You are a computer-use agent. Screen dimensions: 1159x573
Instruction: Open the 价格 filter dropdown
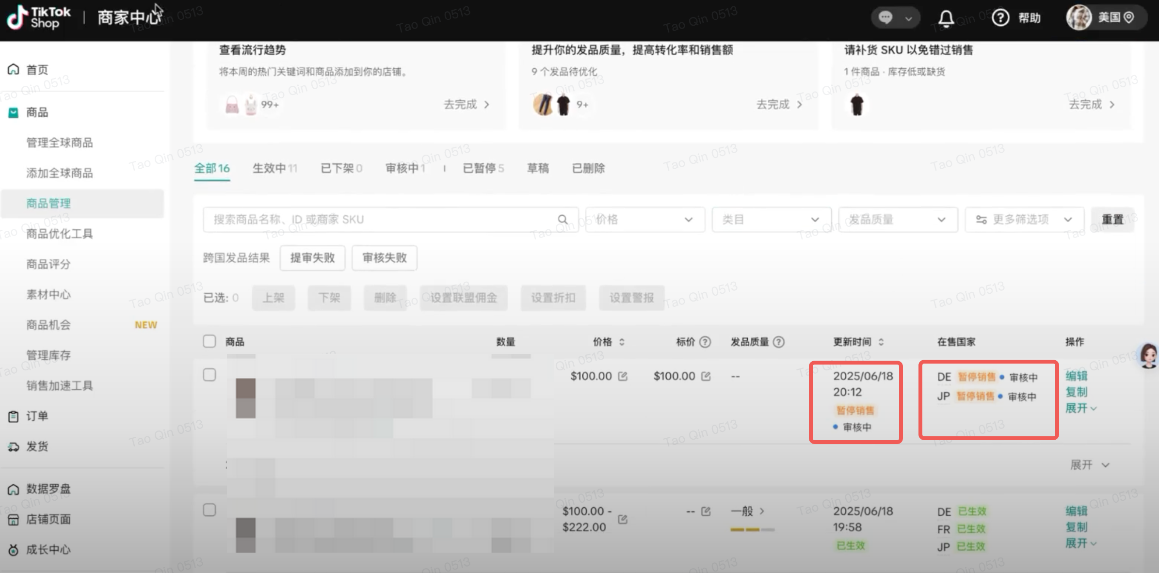tap(644, 220)
